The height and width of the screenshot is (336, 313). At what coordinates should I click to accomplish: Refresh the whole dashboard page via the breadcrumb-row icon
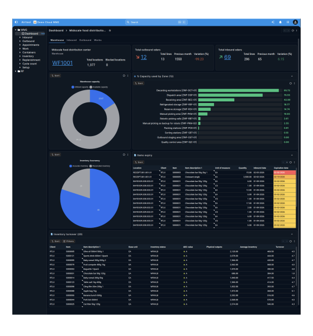(293, 31)
